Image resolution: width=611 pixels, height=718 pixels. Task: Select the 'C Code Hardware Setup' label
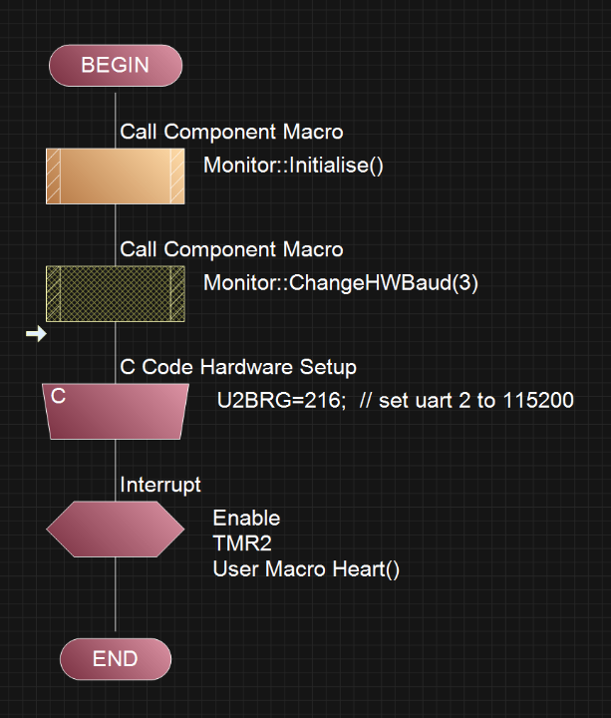click(x=238, y=367)
